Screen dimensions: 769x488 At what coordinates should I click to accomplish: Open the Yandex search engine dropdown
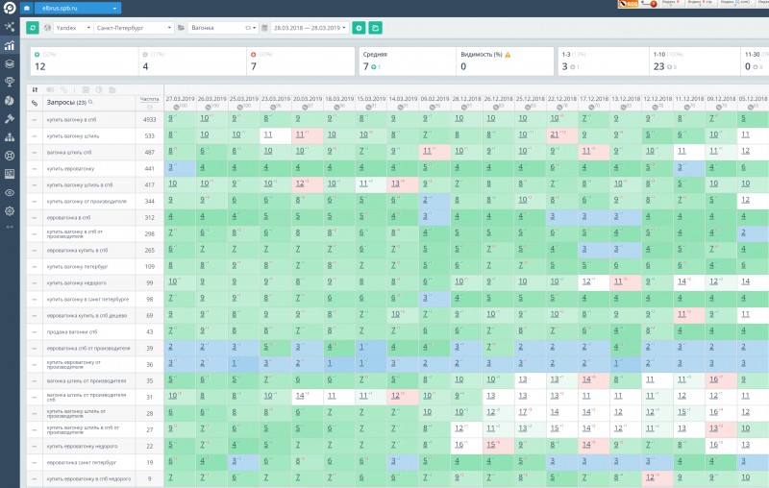[x=73, y=28]
